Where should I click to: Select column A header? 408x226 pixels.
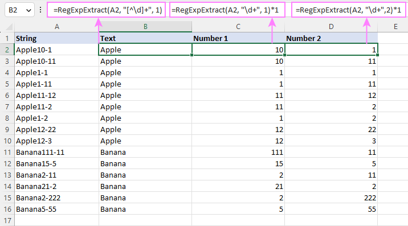click(57, 27)
